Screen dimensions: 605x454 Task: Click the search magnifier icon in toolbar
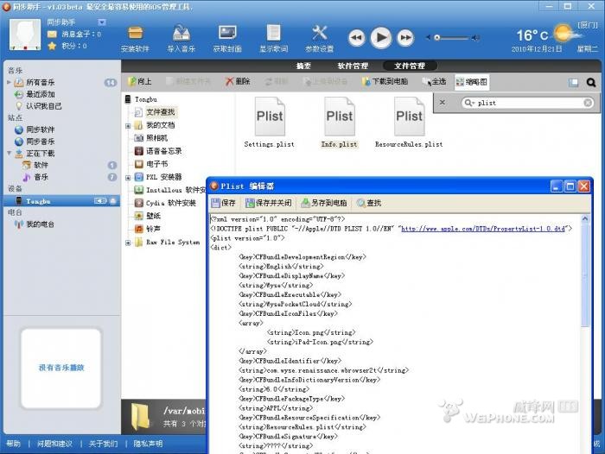(590, 83)
